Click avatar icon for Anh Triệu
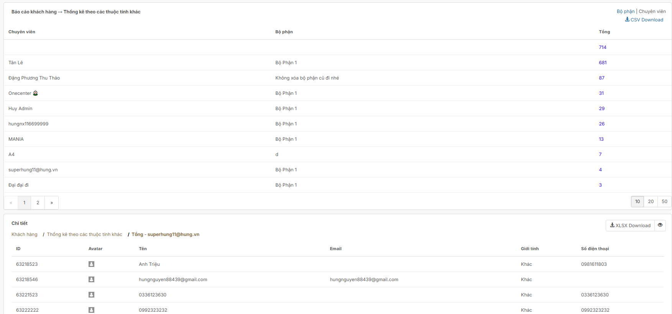 pos(91,264)
